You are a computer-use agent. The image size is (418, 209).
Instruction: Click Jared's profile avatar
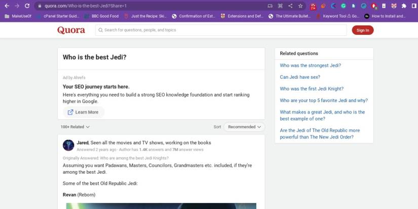click(68, 145)
